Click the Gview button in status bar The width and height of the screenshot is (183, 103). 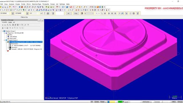click(x=97, y=102)
